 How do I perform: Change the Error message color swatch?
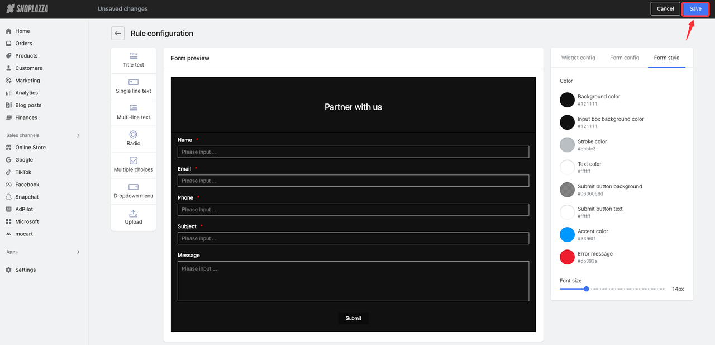point(567,257)
